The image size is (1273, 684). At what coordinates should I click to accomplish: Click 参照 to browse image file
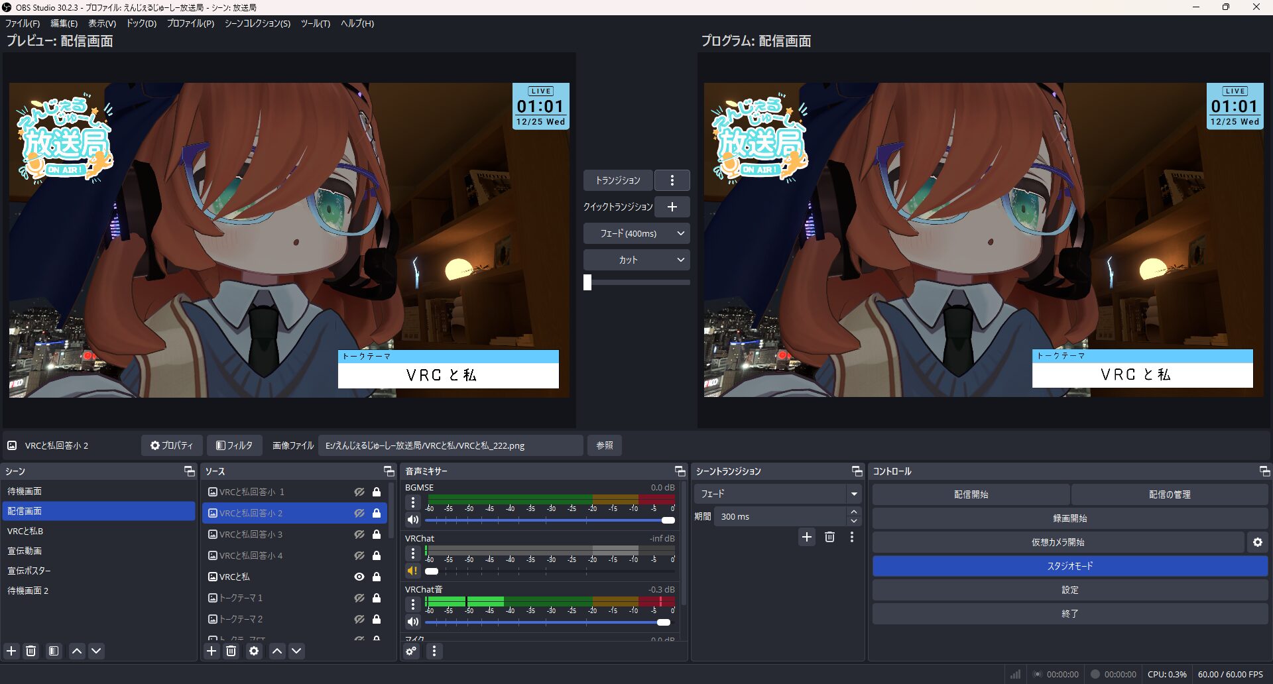coord(605,445)
